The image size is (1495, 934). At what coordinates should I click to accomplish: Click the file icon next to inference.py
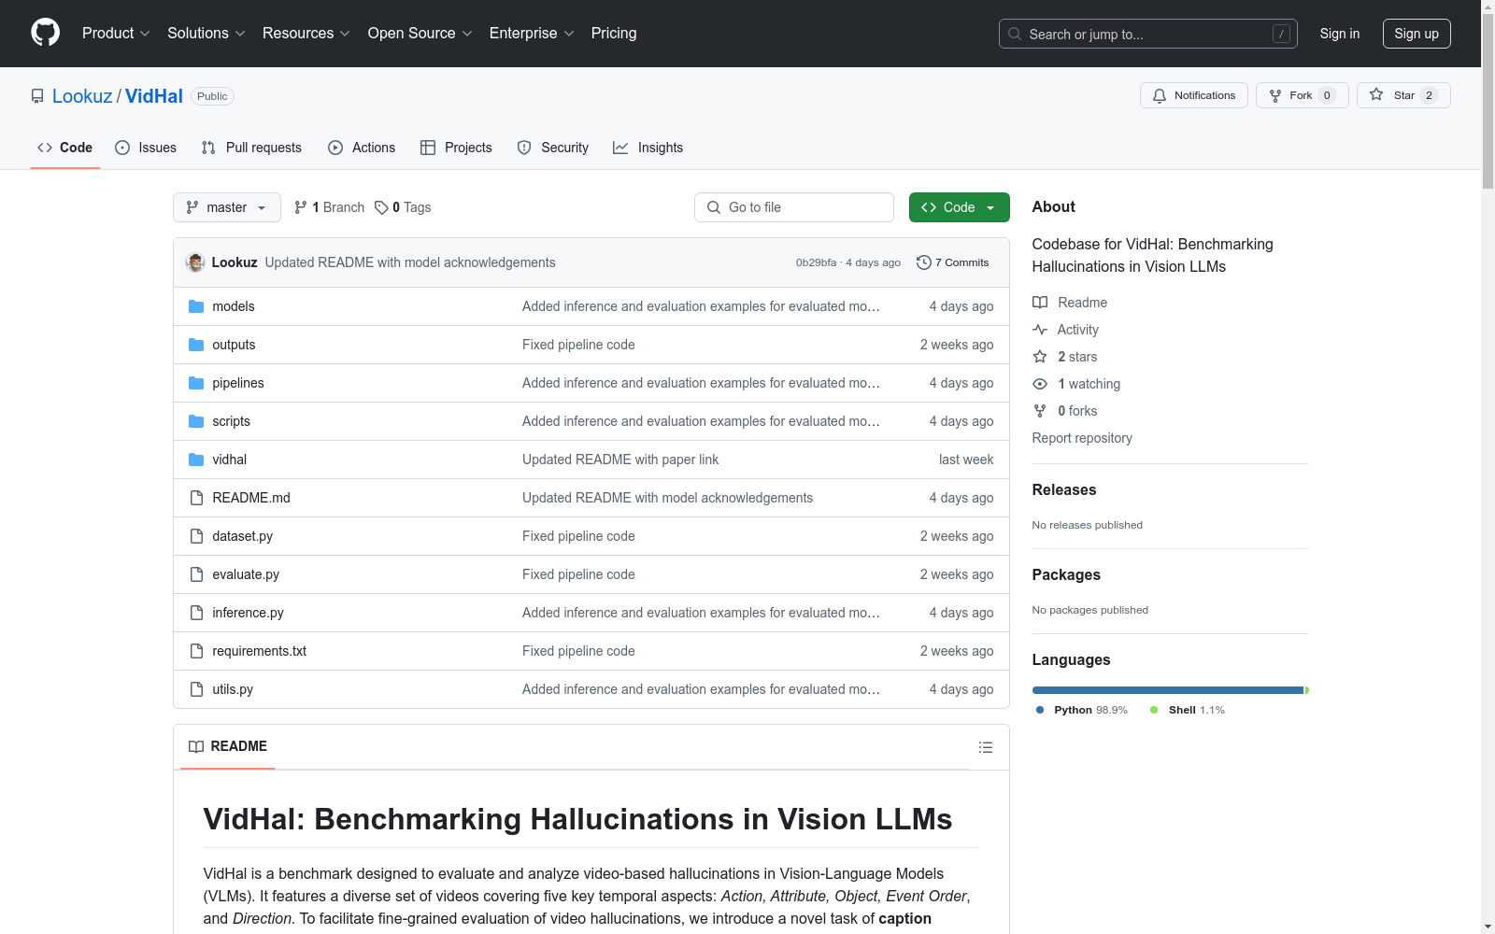pos(196,613)
